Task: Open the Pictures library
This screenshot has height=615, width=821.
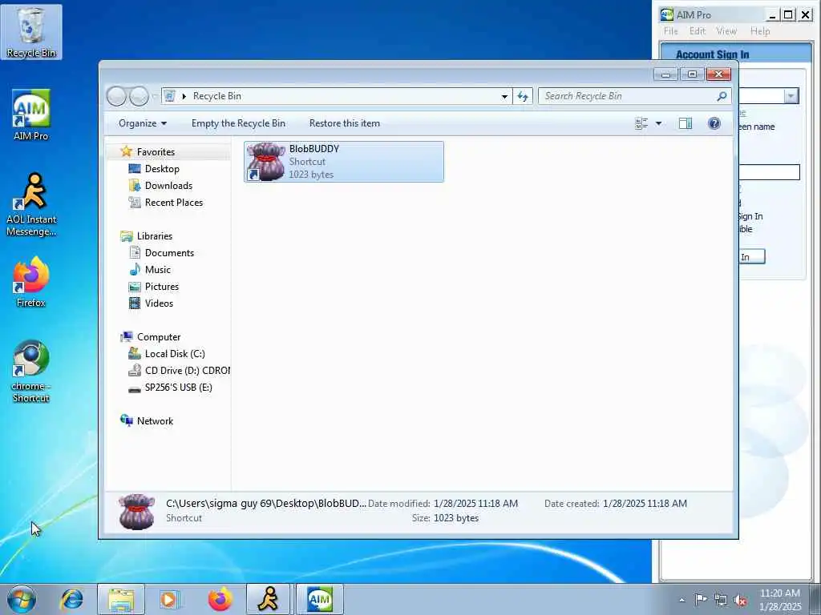Action: pyautogui.click(x=162, y=287)
